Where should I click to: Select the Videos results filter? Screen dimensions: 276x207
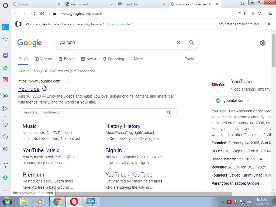(43, 59)
